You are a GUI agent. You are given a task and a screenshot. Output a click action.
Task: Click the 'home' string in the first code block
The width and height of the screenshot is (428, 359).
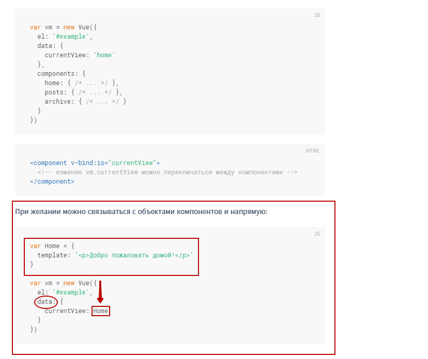tap(104, 55)
